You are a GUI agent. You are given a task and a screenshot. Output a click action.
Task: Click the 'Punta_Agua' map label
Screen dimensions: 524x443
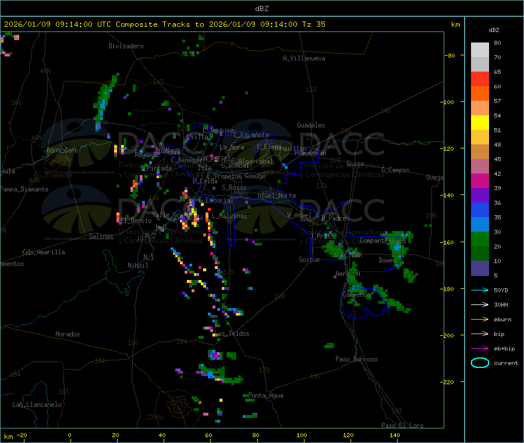pyautogui.click(x=265, y=395)
